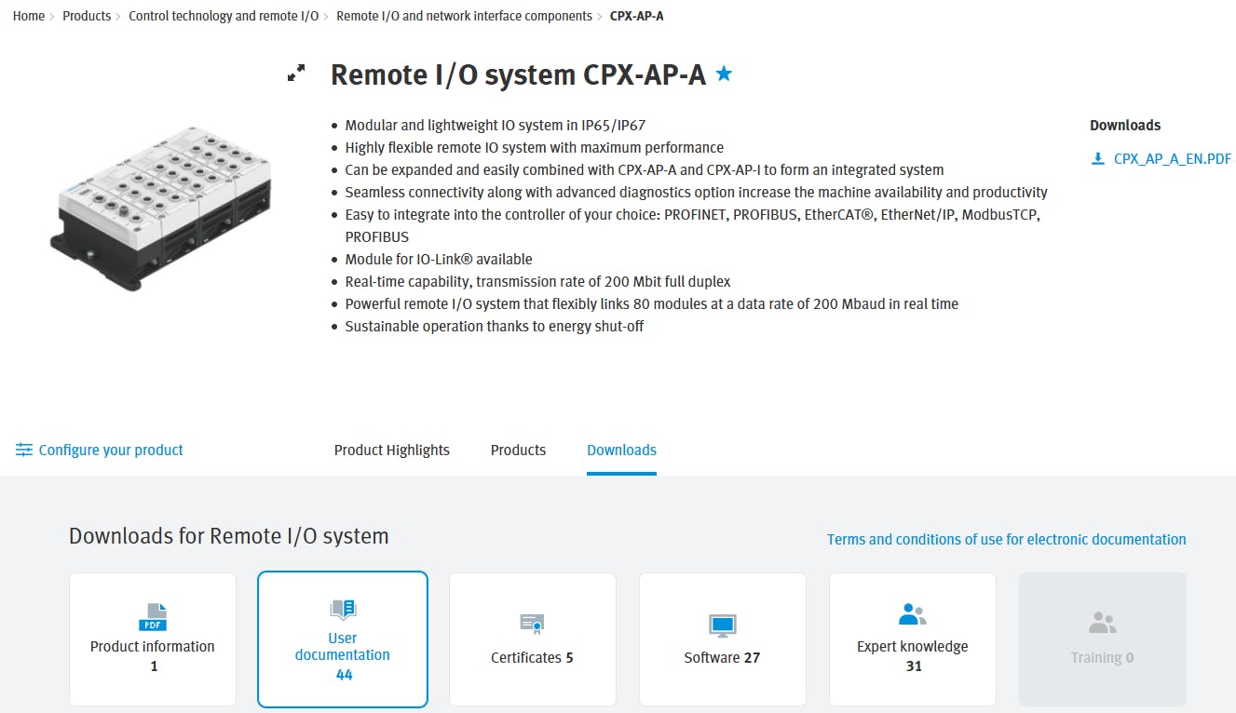
Task: Click the bullet starting 'Highly flexible remote IO'
Action: 535,147
